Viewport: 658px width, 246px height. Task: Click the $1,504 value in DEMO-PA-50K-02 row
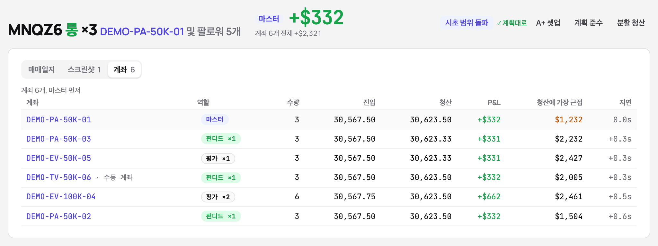click(x=569, y=217)
